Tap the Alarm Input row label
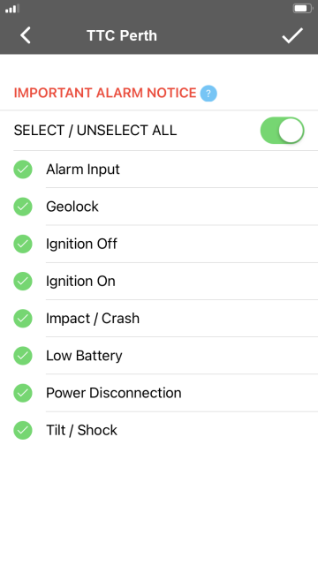Screen dimensions: 318x565 point(83,169)
